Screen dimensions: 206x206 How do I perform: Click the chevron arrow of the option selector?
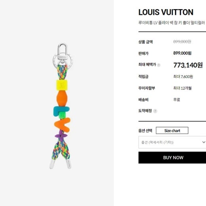[x=204, y=142]
